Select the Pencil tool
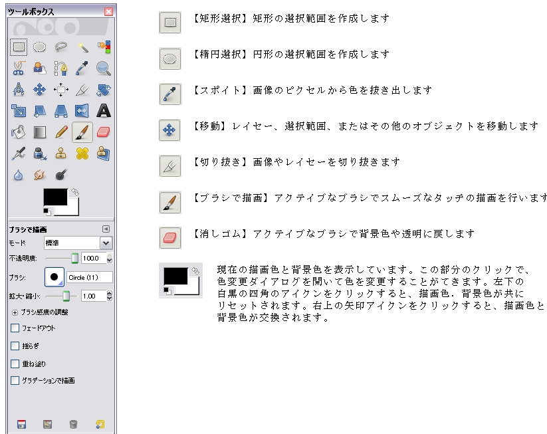547x434 pixels. (61, 132)
